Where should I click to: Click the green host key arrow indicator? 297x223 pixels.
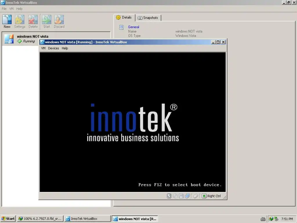coord(204,196)
